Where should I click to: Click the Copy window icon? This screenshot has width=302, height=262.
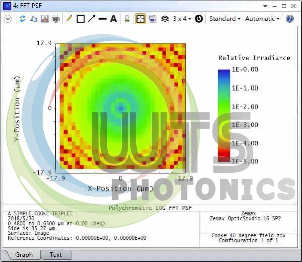(x=33, y=19)
